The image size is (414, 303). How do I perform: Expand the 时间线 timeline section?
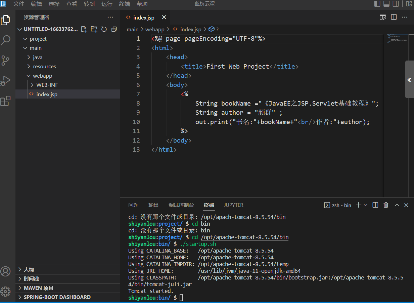coord(67,279)
